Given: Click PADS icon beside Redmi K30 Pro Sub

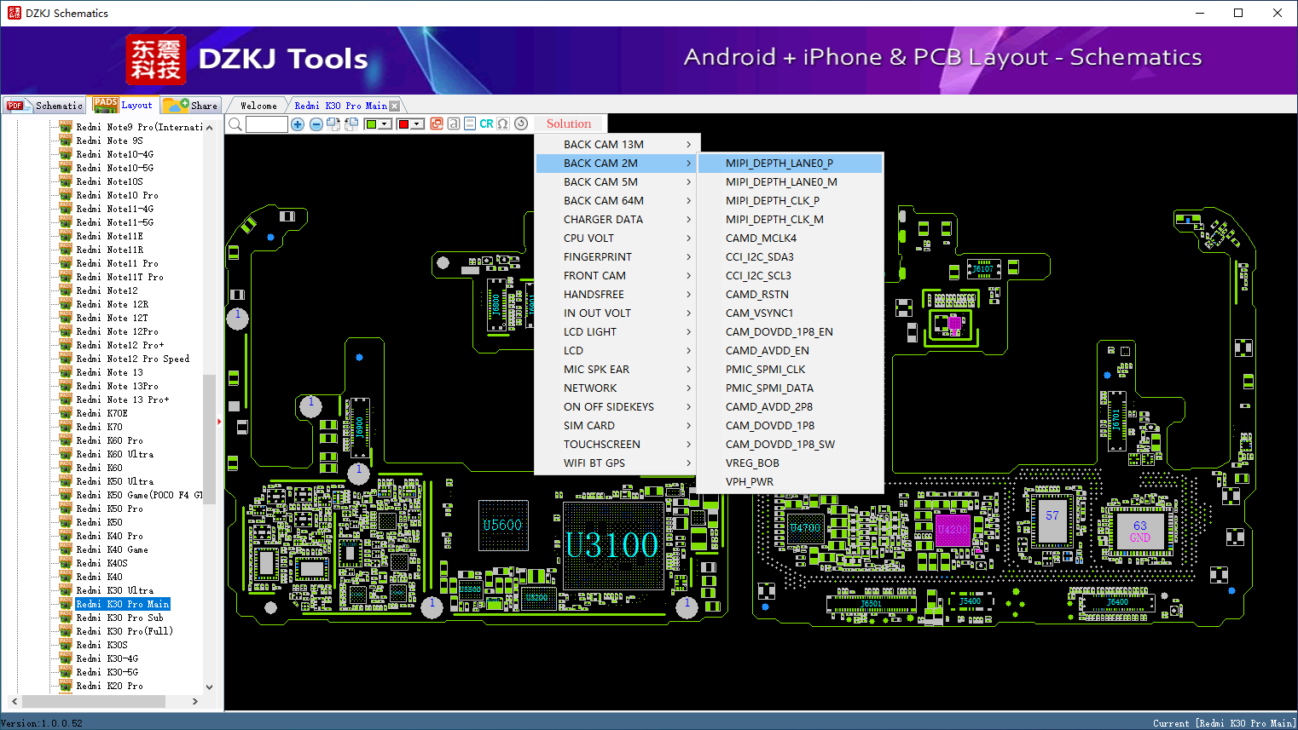Looking at the screenshot, I should pyautogui.click(x=66, y=618).
